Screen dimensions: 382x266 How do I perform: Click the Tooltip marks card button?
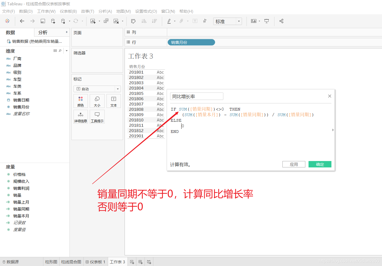[x=97, y=117]
